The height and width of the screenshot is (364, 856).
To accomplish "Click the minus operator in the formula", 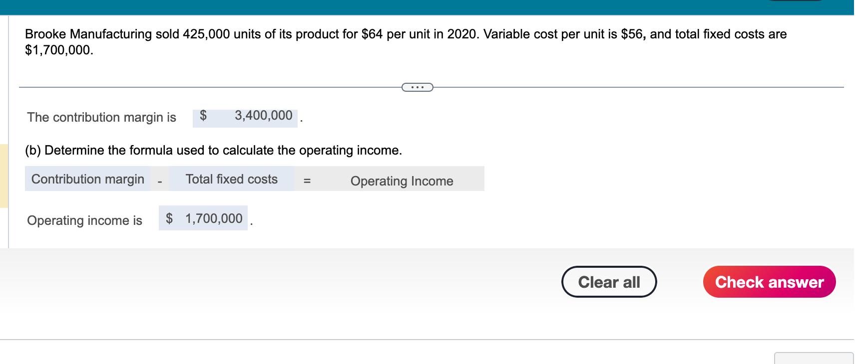I will pos(159,181).
